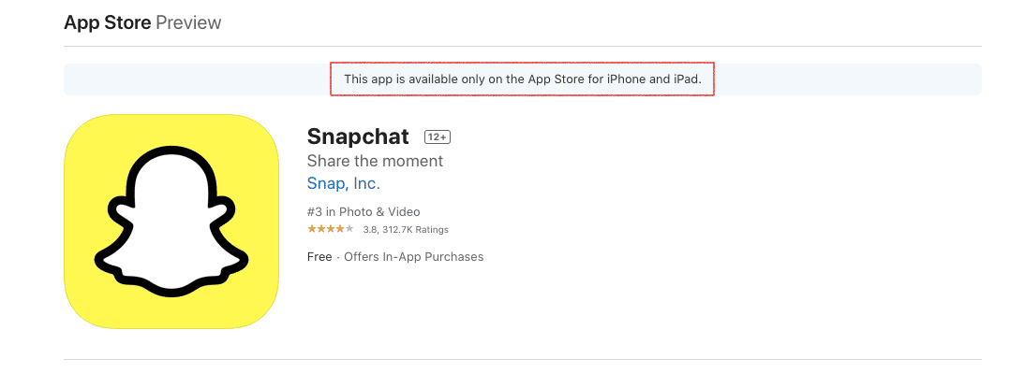The height and width of the screenshot is (373, 1024).
Task: Click the 12+ age rating badge
Action: [x=438, y=136]
